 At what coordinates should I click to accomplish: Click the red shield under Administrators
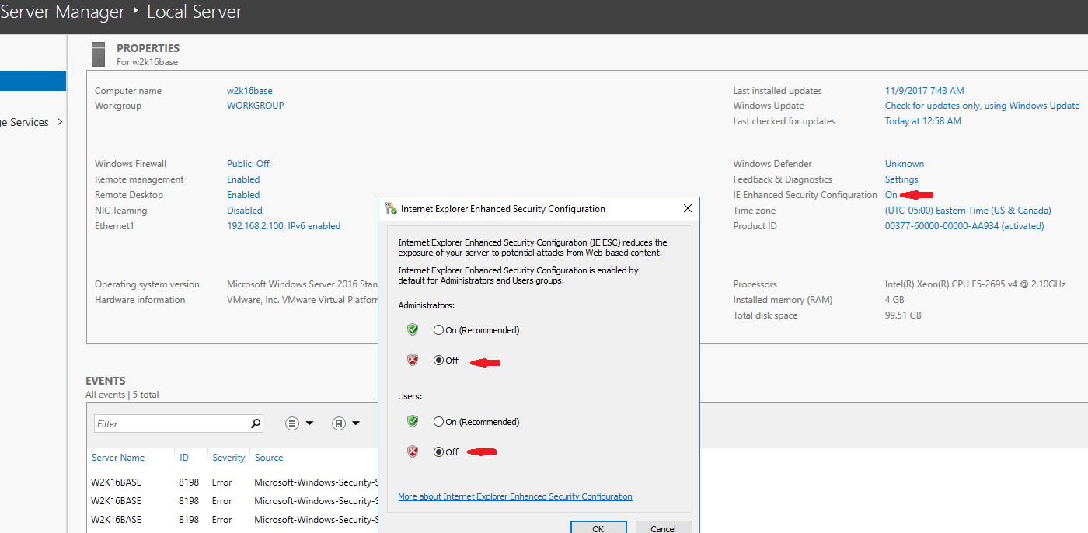413,361
